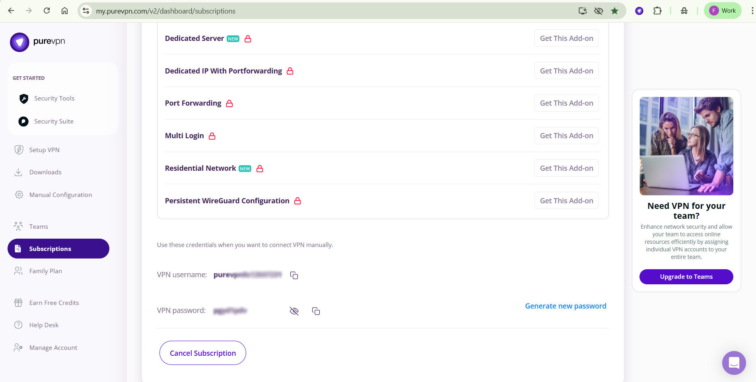Click Generate new password link
Image resolution: width=756 pixels, height=382 pixels.
(566, 306)
